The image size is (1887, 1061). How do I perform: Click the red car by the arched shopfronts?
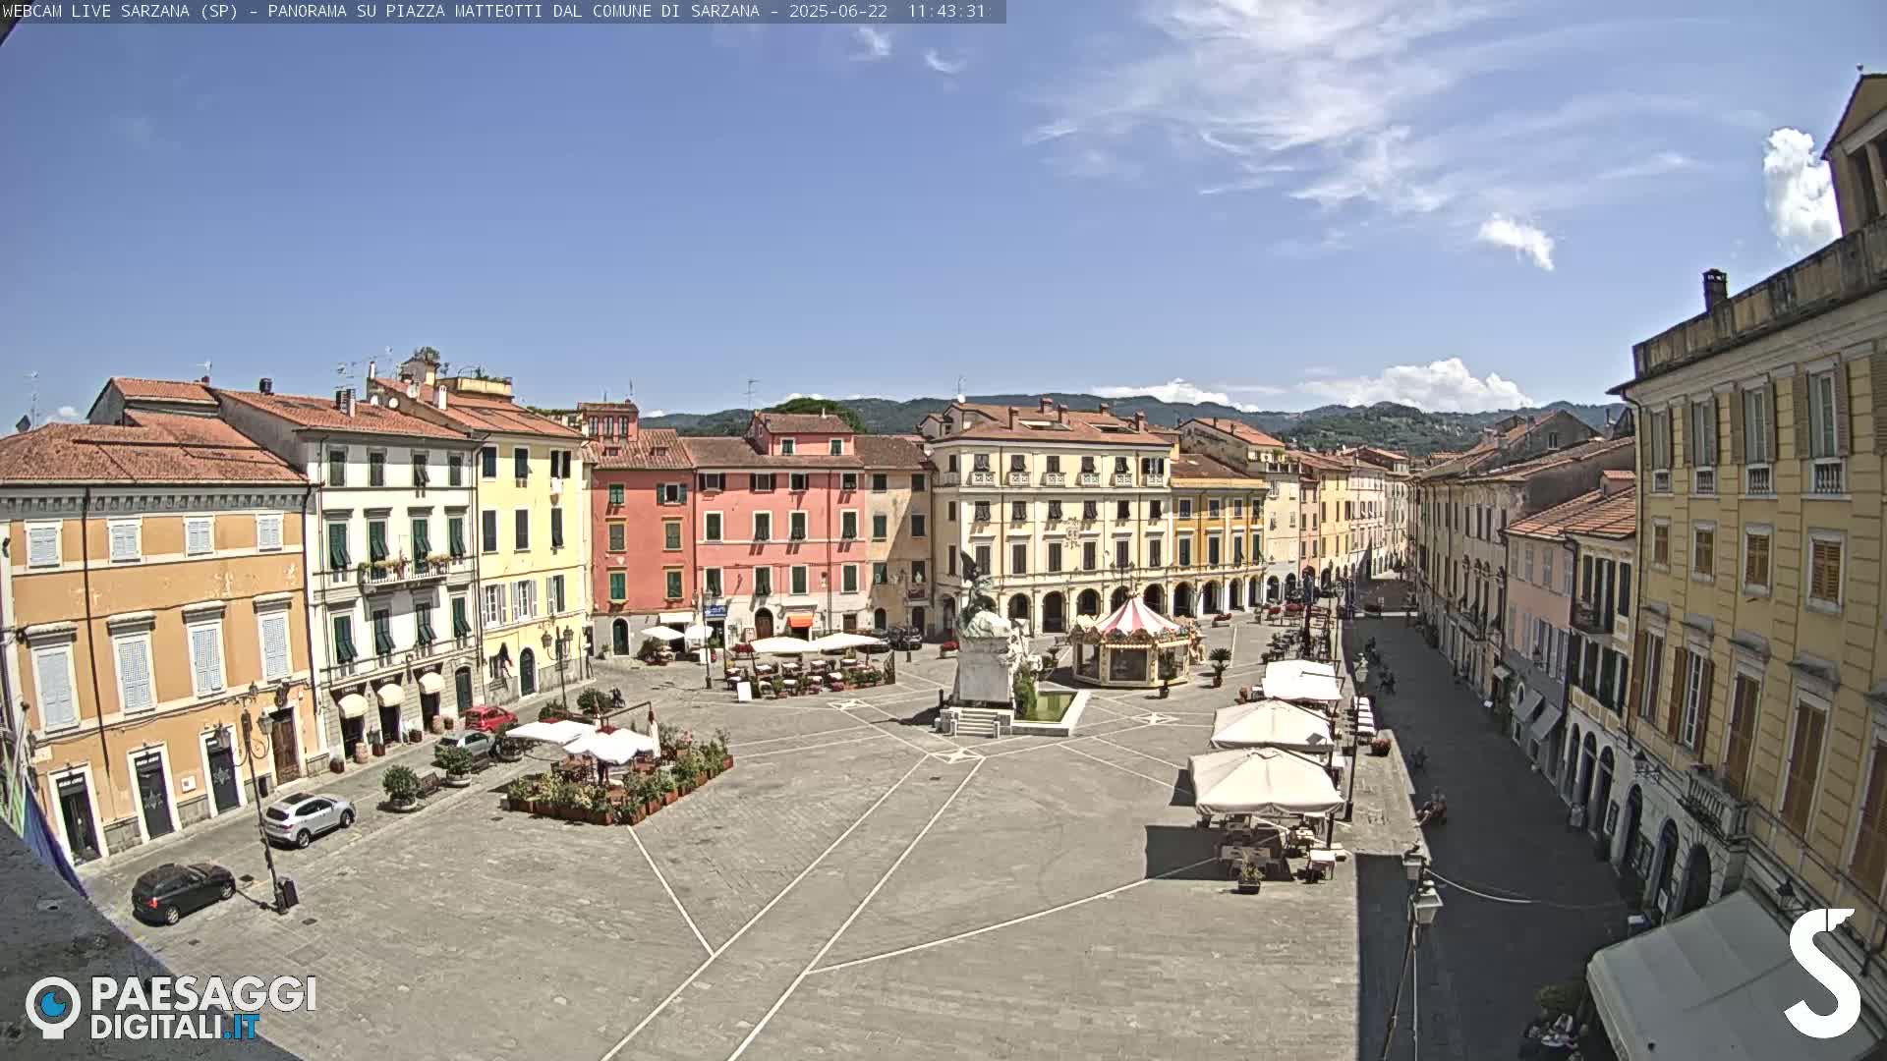tap(489, 718)
